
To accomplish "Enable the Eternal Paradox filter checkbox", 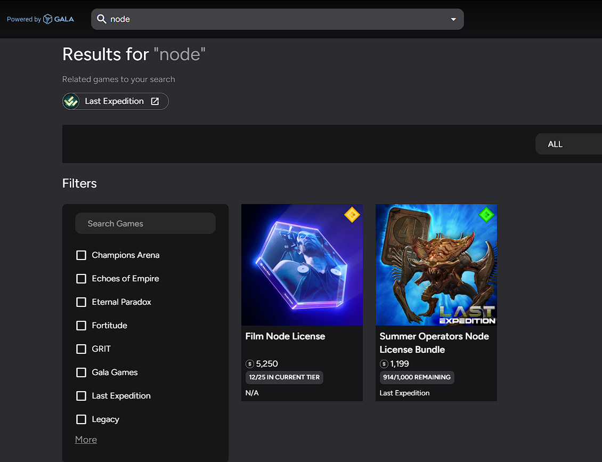I will click(x=81, y=302).
